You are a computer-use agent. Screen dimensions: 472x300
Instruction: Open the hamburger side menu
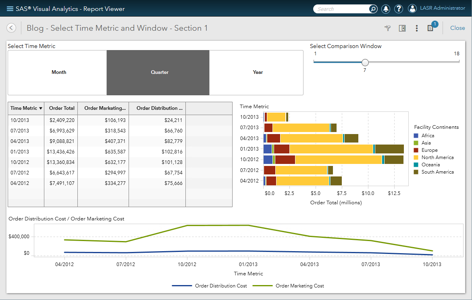click(10, 9)
